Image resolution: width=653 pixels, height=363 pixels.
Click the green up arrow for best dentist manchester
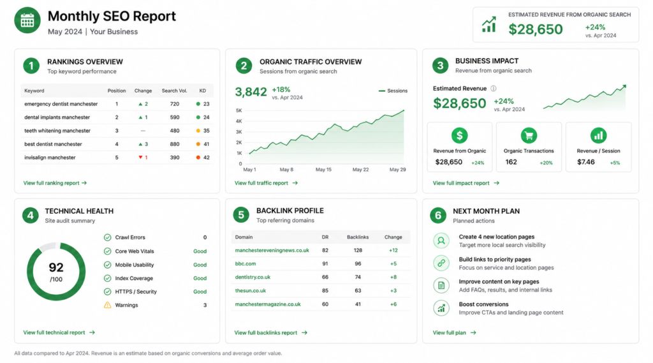pos(140,144)
